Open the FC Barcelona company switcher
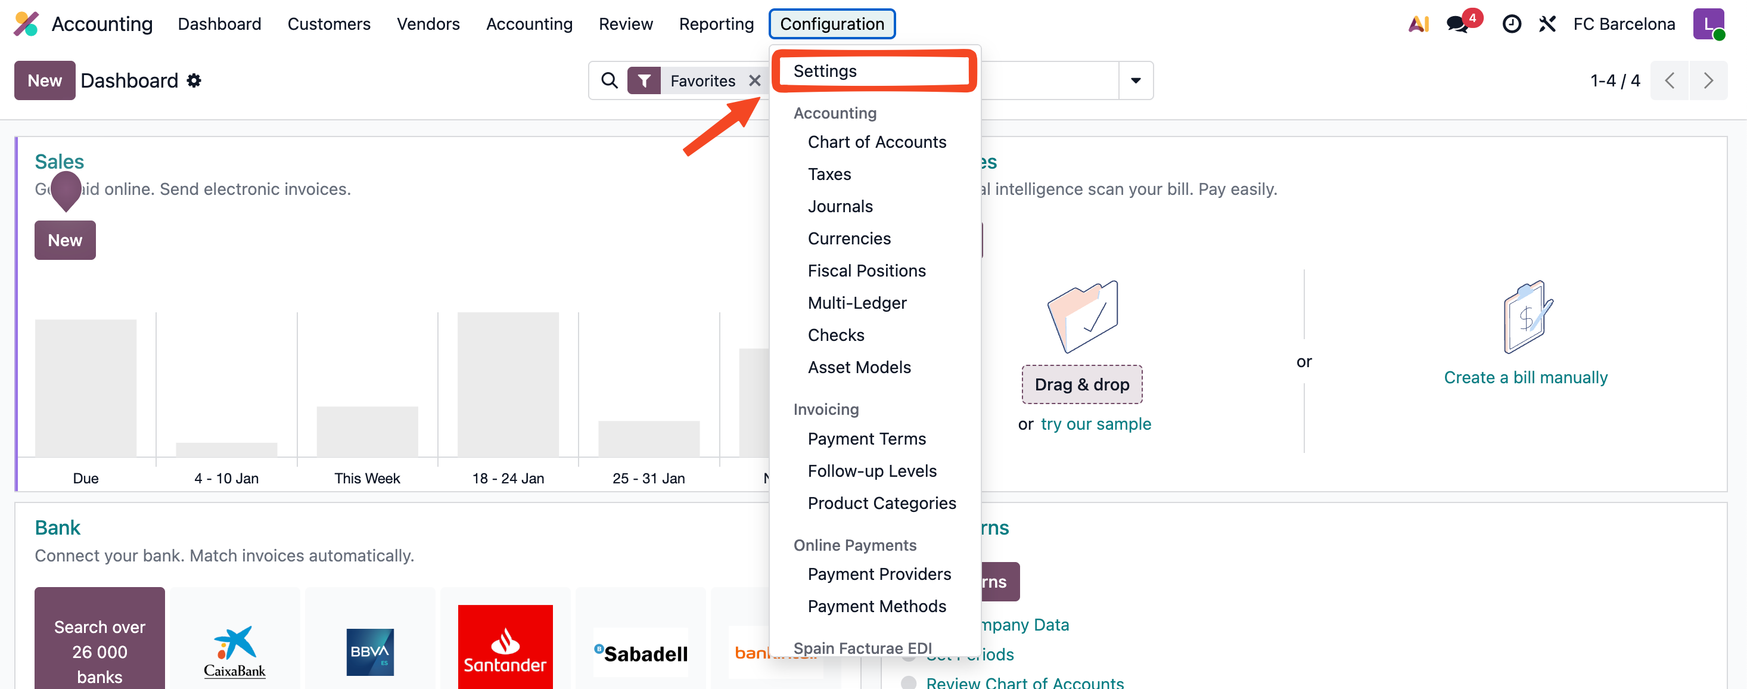Image resolution: width=1747 pixels, height=689 pixels. tap(1624, 24)
